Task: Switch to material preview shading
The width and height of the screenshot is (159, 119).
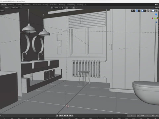Action: [155, 11]
